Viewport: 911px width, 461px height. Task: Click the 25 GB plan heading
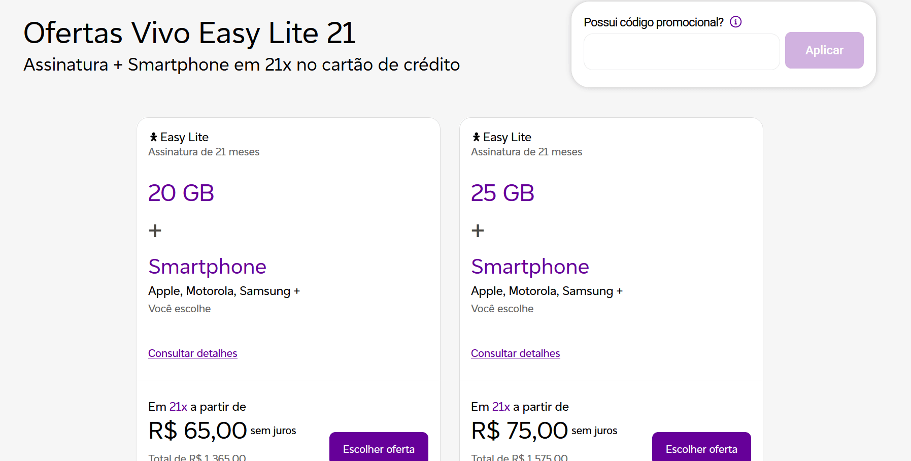502,193
